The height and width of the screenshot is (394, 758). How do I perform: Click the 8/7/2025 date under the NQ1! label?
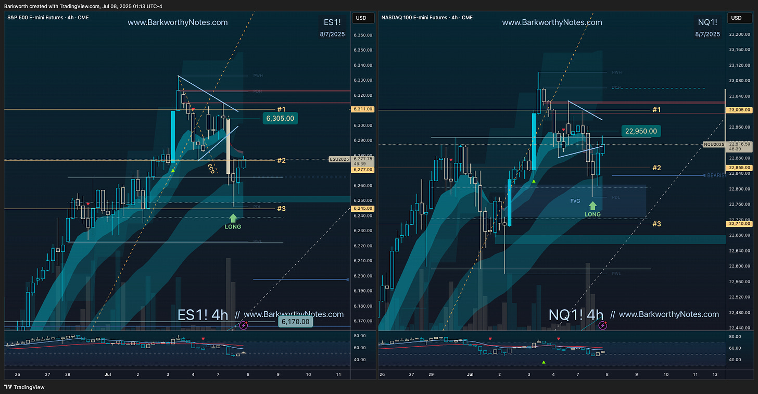[x=708, y=34]
